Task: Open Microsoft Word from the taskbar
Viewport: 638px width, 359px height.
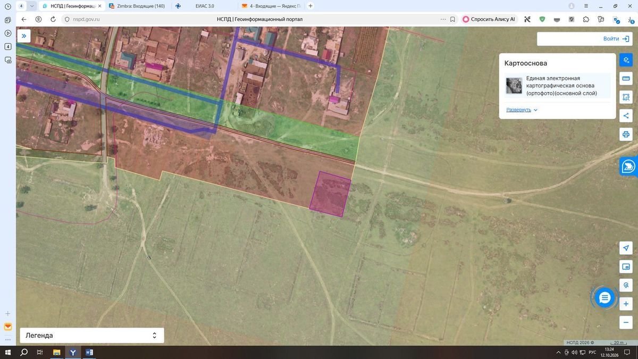Action: 89,352
